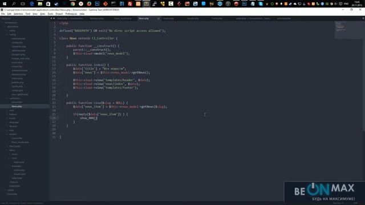Open migration.php in the sidebar
365x205 pixels.
click(x=19, y=75)
